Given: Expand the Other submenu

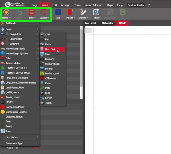Looking at the screenshot, I should click(20, 58).
